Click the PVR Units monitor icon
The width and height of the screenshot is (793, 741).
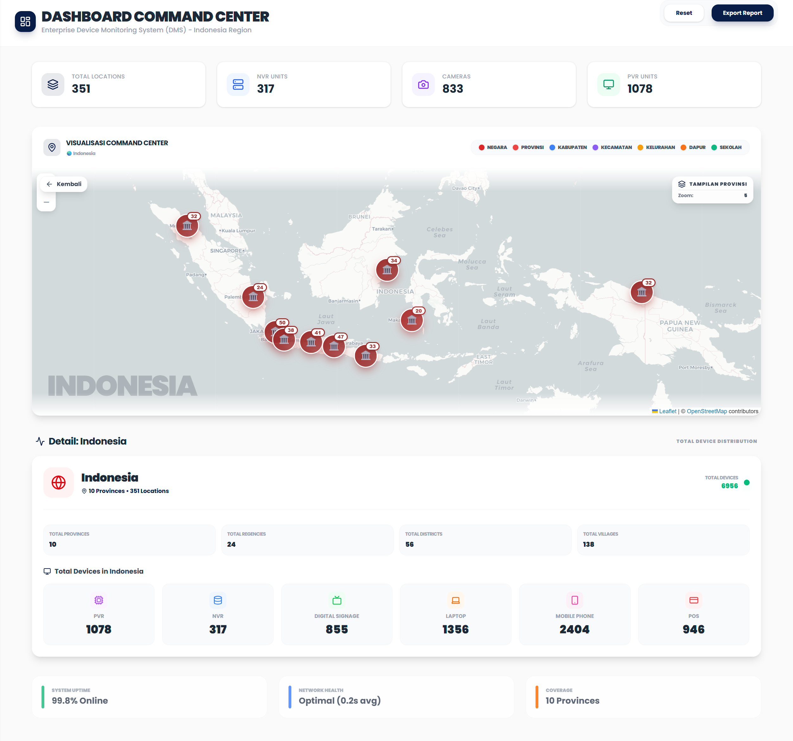pyautogui.click(x=608, y=84)
